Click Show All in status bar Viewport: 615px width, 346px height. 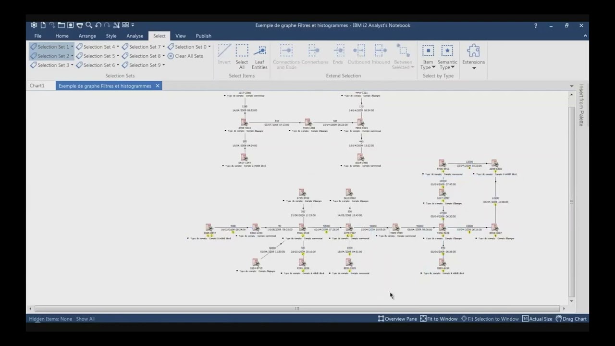pos(85,319)
